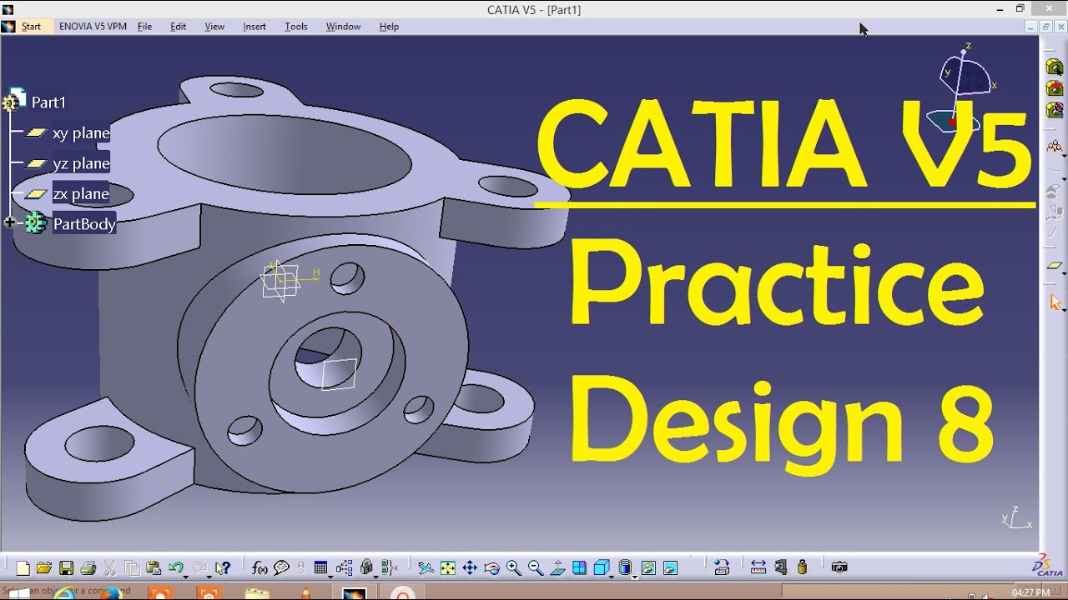
Task: Toggle Swap Visible Space icon
Action: (670, 568)
